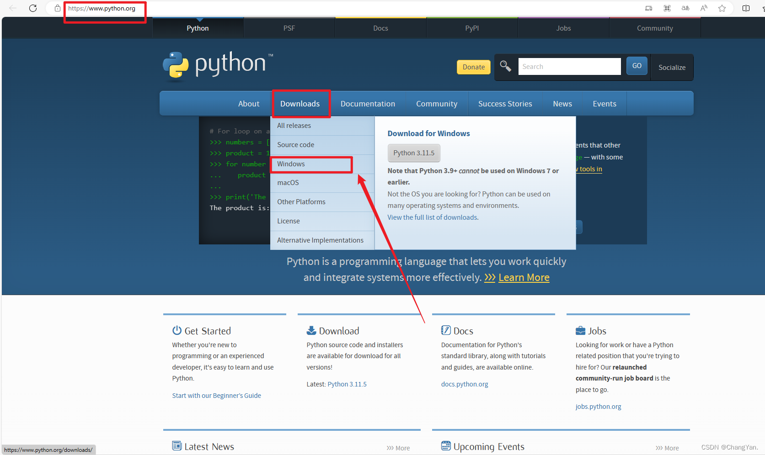Click More link beside Latest News

point(398,448)
